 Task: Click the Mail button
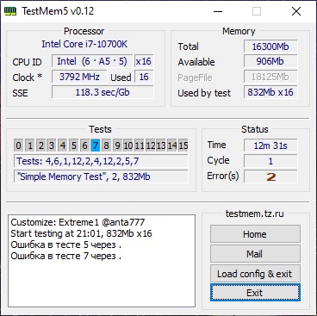click(x=255, y=254)
